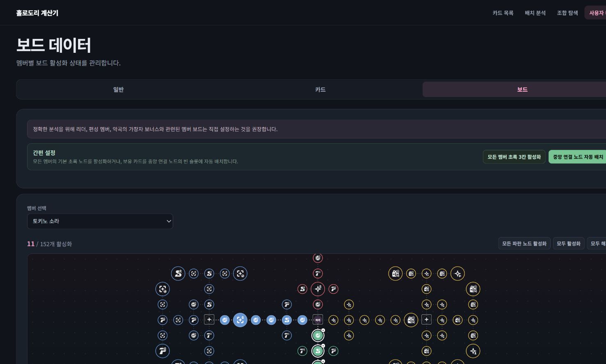
Task: Click the 홀로도리 계산기 site title
Action: click(x=37, y=13)
